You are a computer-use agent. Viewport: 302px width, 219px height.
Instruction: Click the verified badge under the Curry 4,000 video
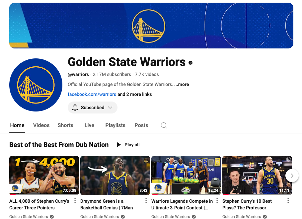coord(52,217)
